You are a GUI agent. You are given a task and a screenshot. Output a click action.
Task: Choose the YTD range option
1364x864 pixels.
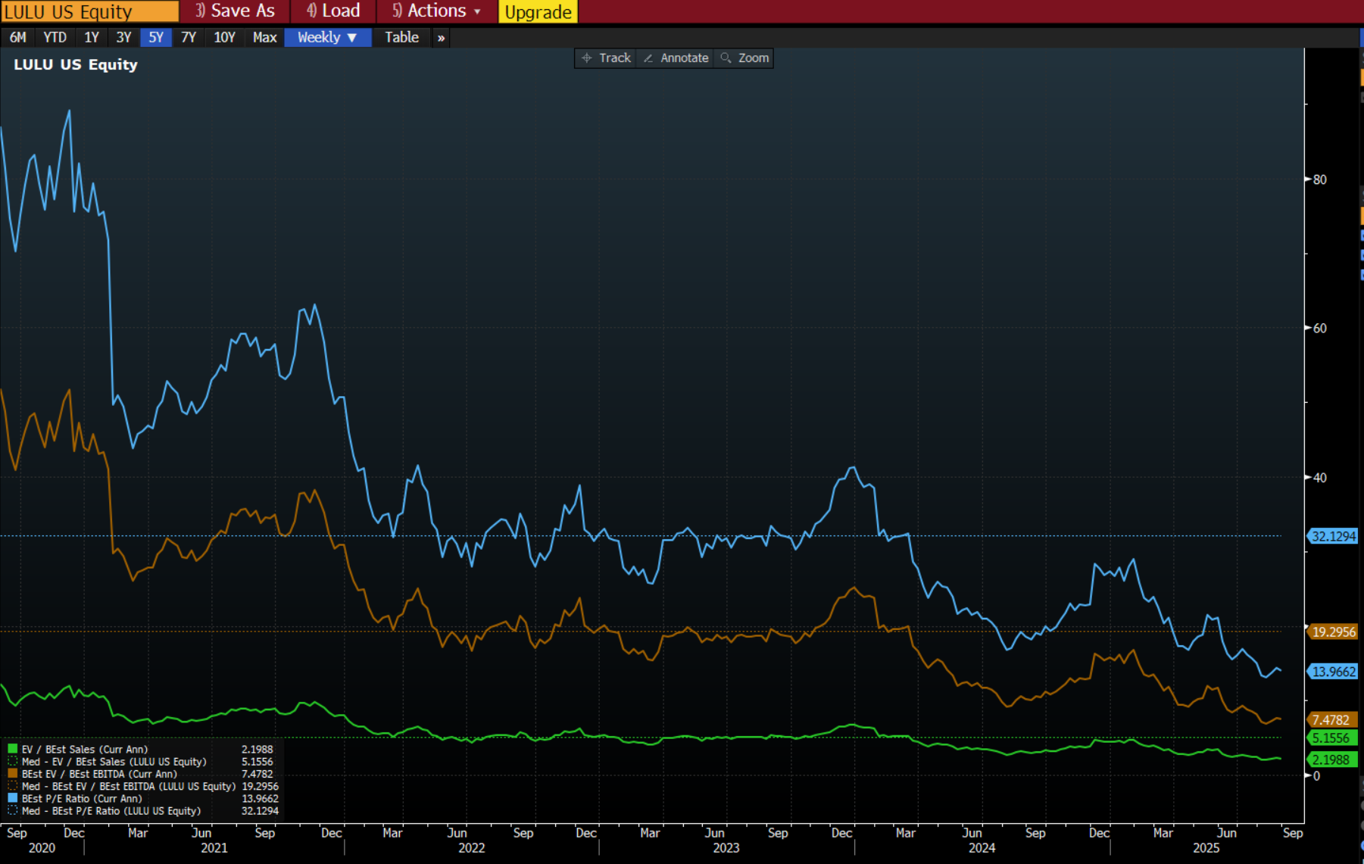55,38
